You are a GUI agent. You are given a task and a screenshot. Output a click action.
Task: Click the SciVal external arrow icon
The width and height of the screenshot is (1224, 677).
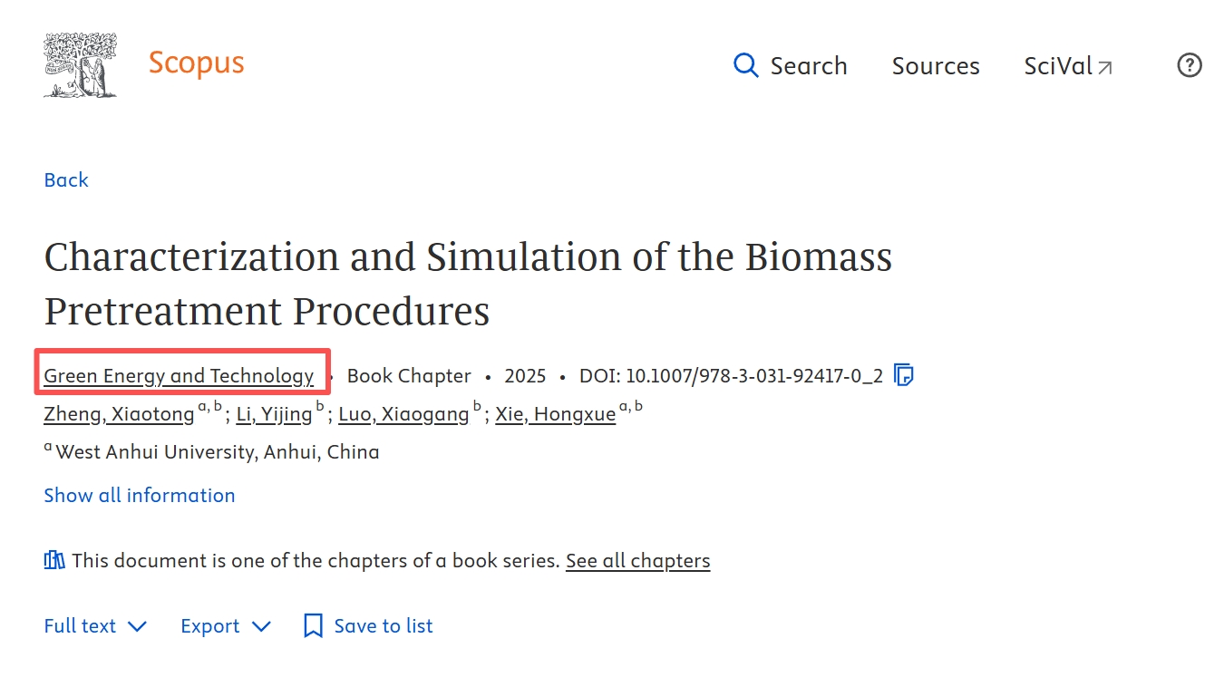pyautogui.click(x=1104, y=67)
